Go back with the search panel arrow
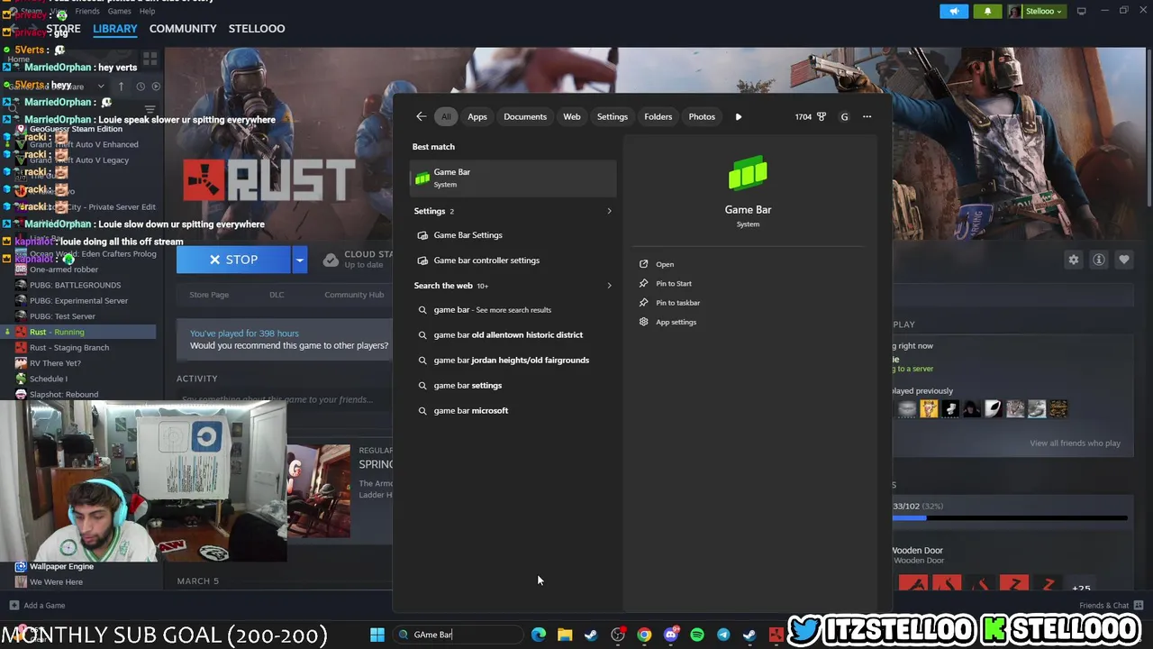The height and width of the screenshot is (649, 1153). (421, 116)
